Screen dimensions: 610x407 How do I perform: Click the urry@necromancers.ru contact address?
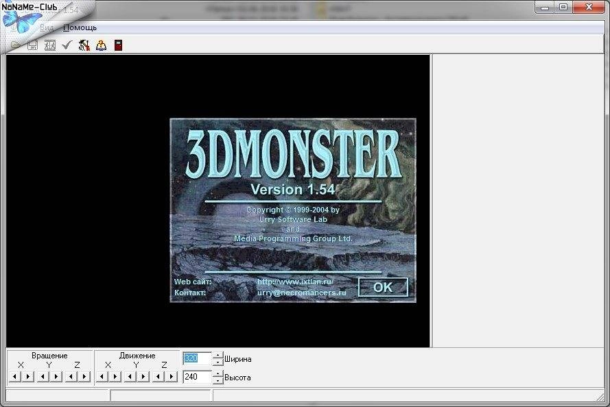click(x=301, y=293)
